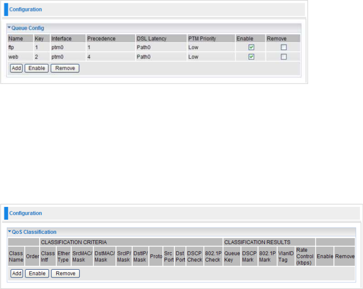Tick Remove checkbox for web queue
Viewport: 363px width, 289px height.
pos(284,57)
